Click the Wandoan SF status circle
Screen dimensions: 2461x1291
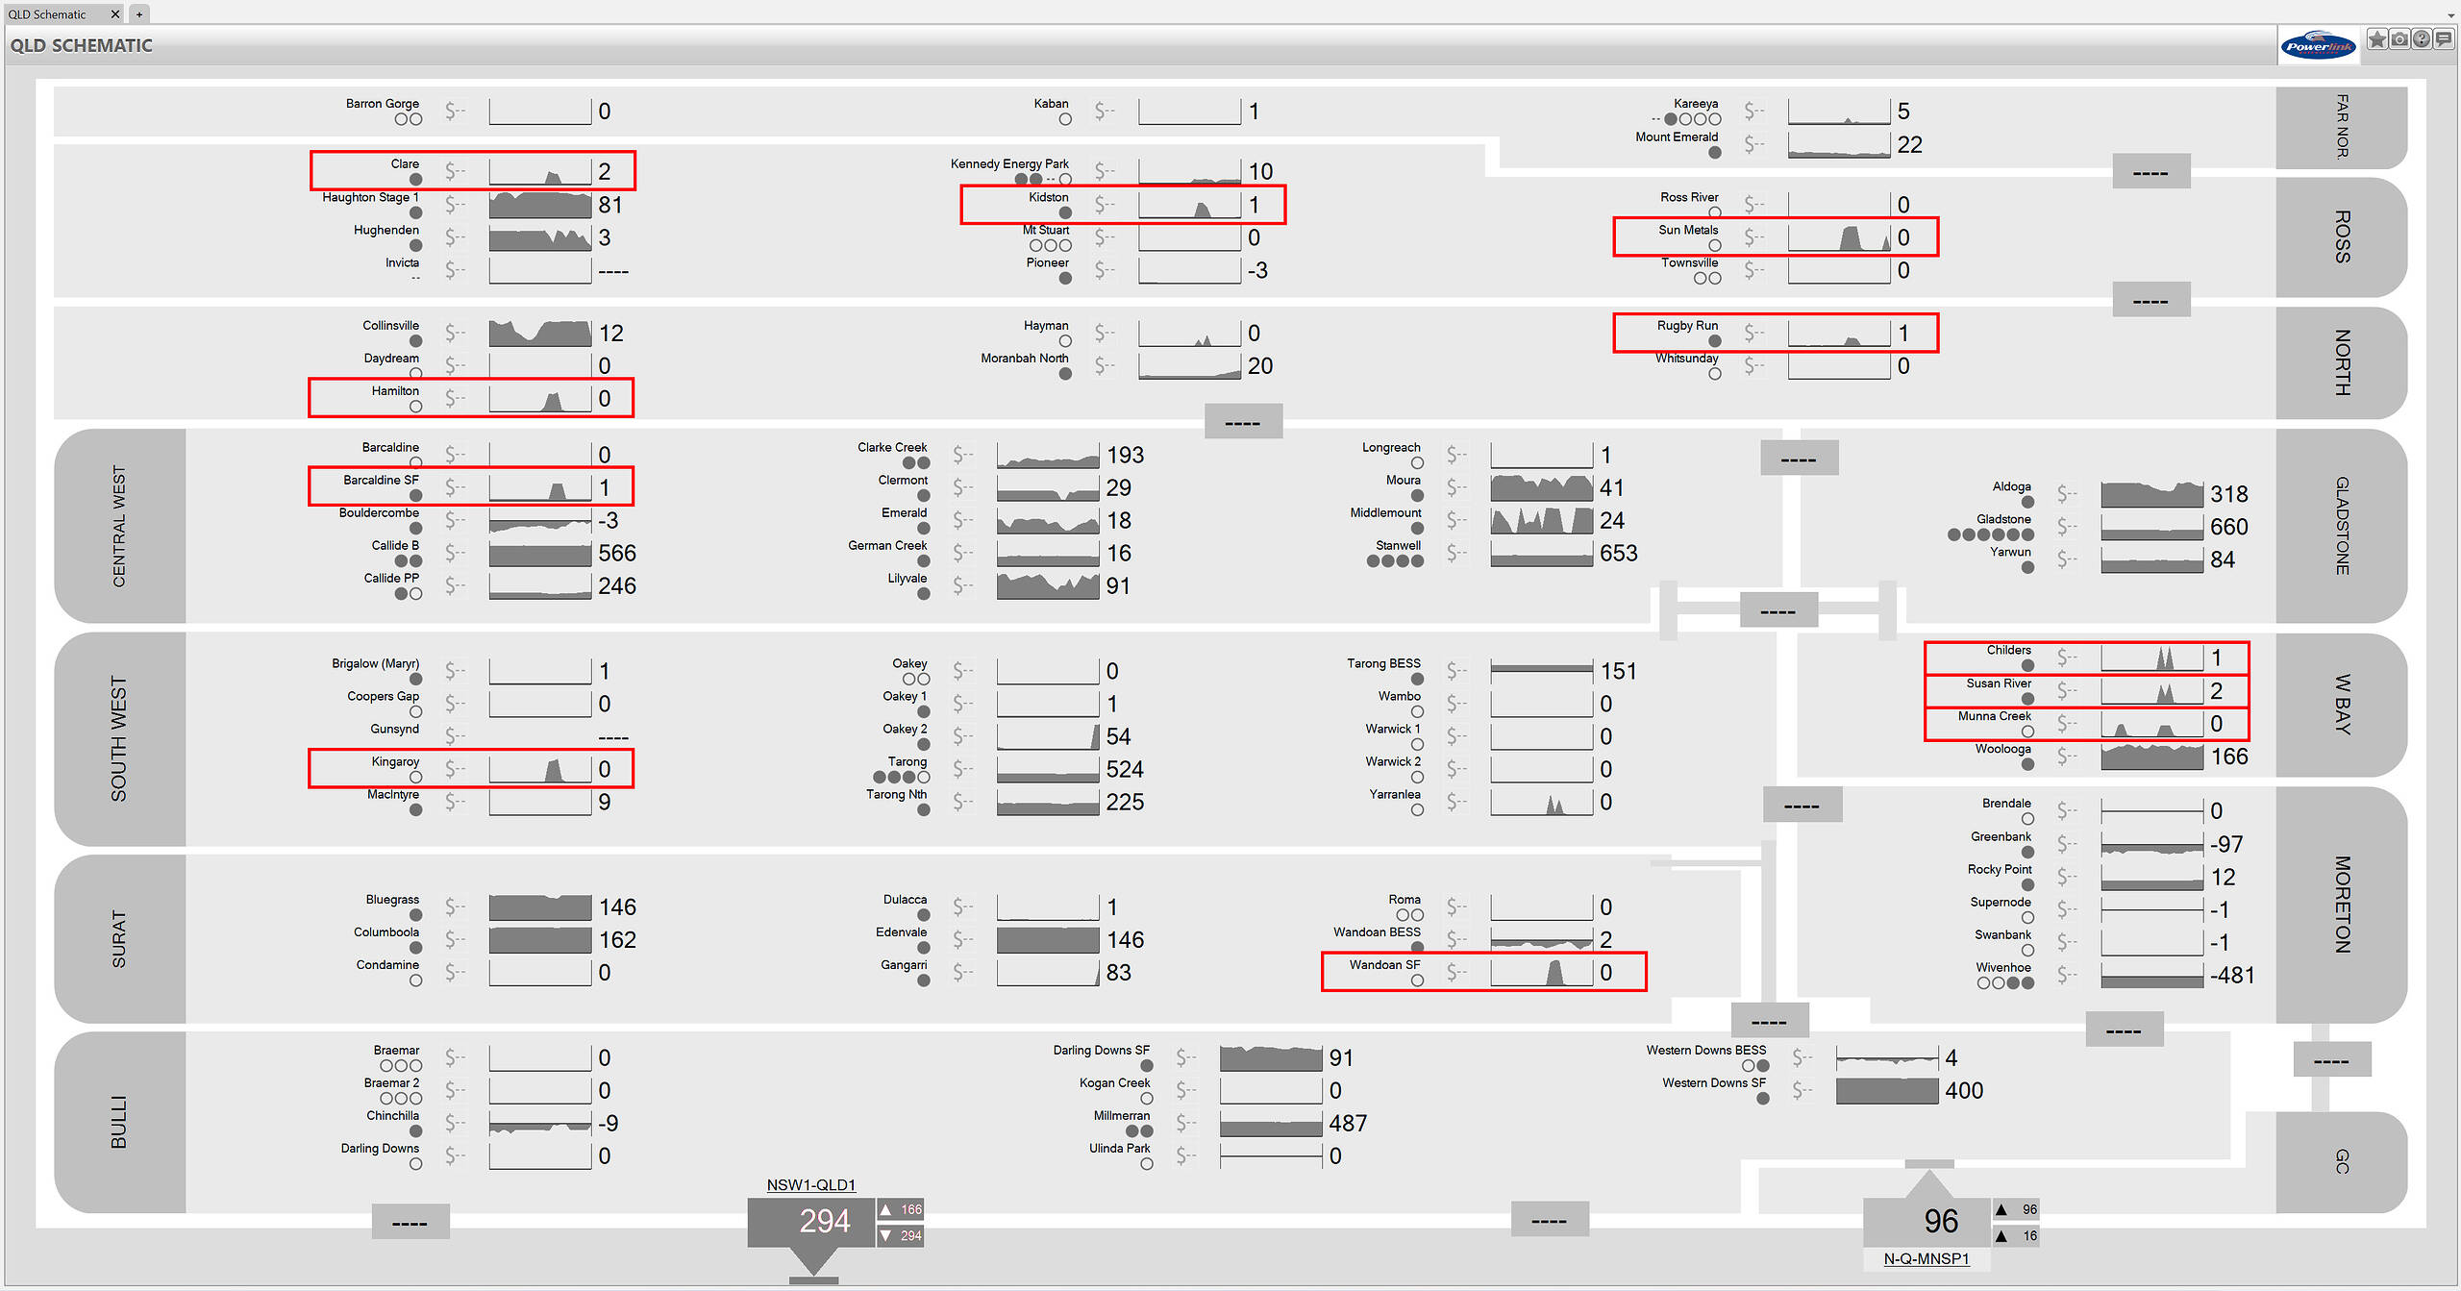[1417, 981]
